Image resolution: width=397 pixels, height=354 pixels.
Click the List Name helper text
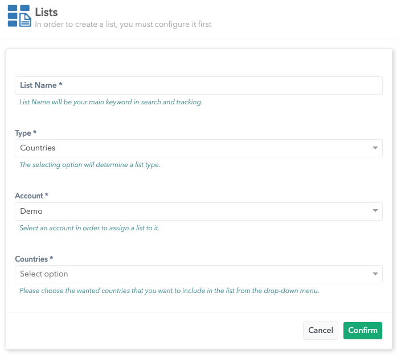[x=111, y=103]
